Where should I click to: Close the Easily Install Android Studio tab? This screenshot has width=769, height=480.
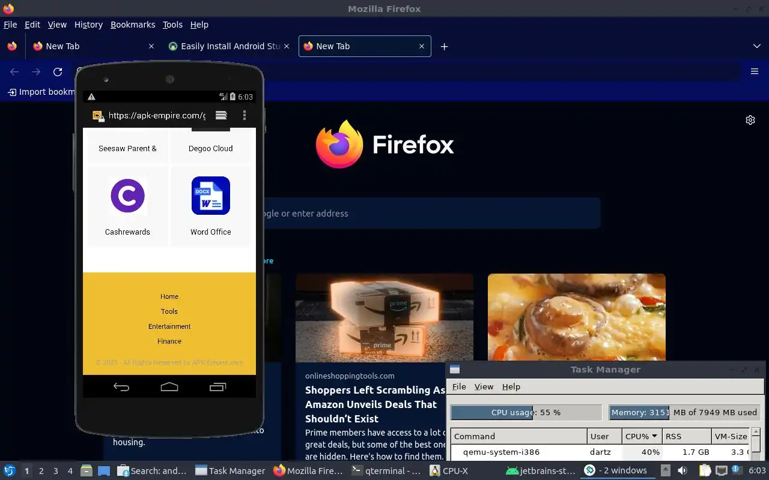pos(286,46)
